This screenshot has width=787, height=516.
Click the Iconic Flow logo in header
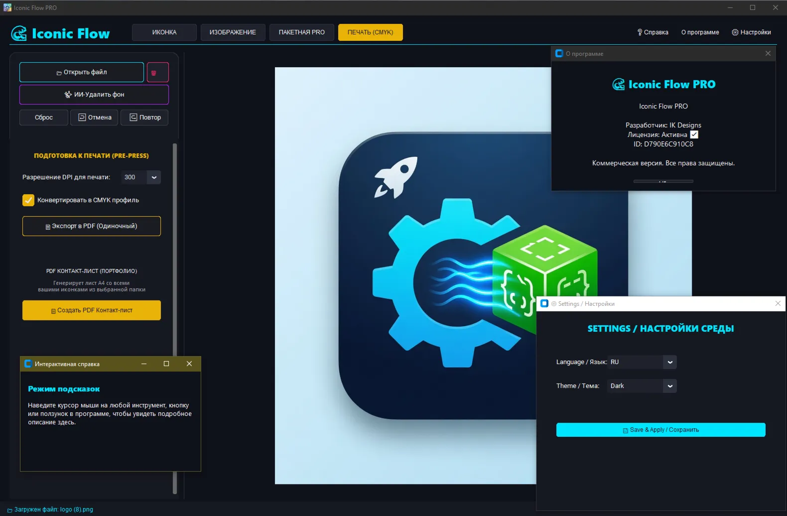click(x=60, y=33)
